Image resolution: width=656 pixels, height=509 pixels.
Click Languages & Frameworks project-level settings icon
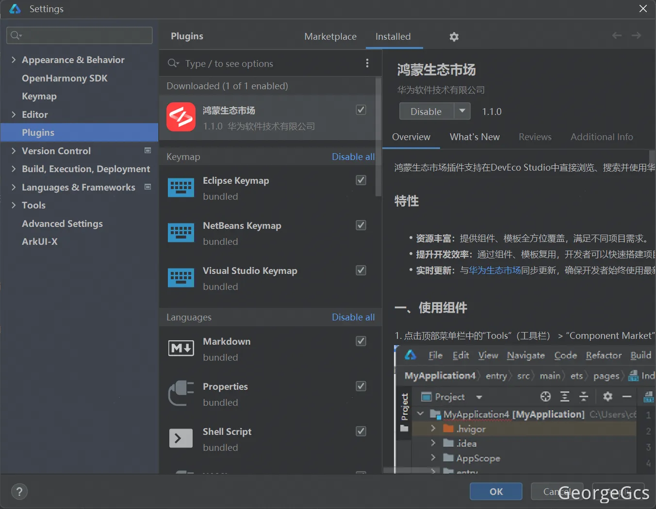click(148, 187)
